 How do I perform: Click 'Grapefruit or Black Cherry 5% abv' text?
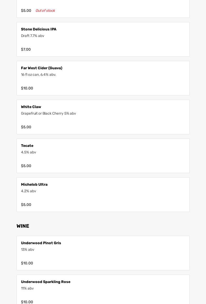(48, 113)
